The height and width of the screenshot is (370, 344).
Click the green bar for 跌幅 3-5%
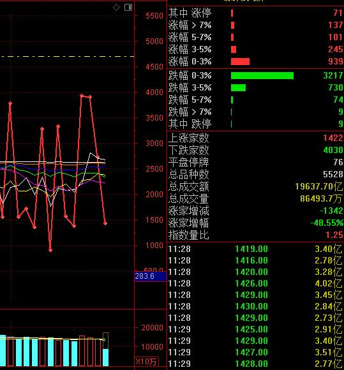click(238, 88)
